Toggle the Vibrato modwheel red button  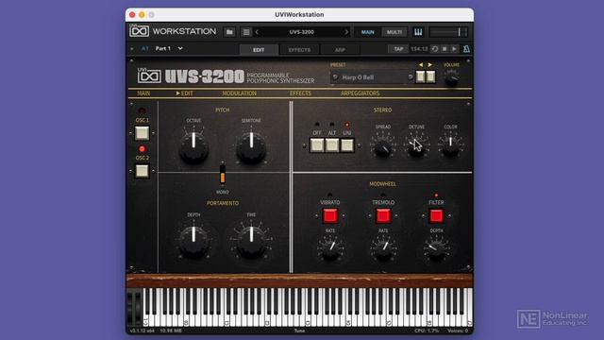[x=330, y=216]
